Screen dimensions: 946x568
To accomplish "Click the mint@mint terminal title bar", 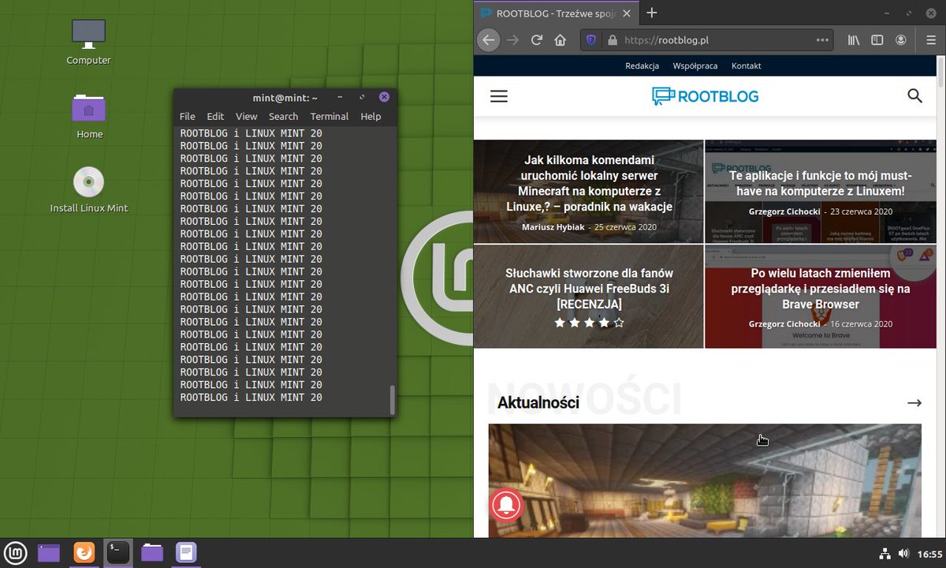I will tap(285, 98).
